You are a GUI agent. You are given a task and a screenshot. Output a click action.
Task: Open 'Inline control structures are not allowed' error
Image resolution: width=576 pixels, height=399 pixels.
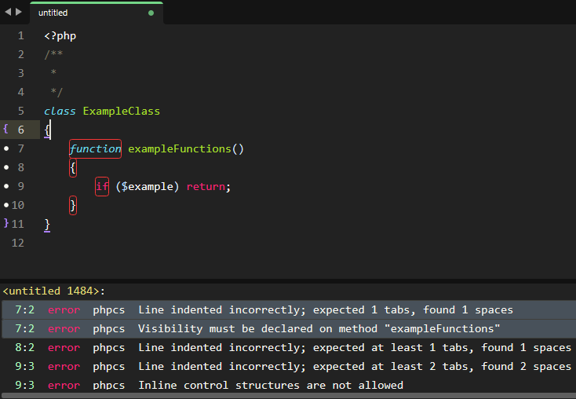(x=289, y=385)
